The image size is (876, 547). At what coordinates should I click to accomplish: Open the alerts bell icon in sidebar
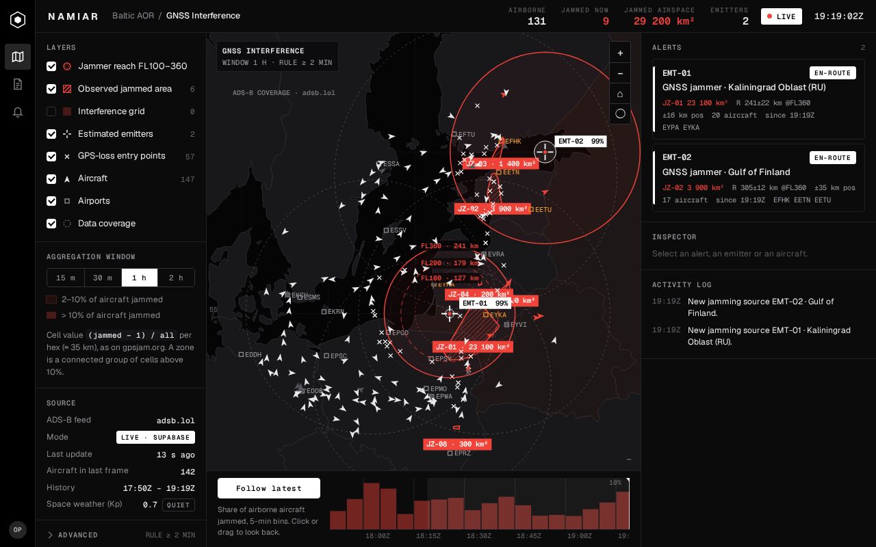(18, 112)
